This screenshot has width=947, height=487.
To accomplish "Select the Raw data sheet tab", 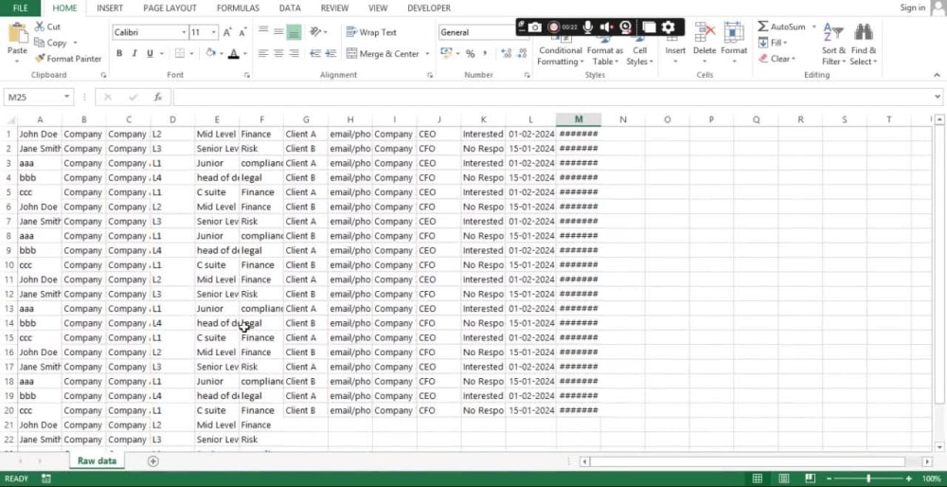I will click(x=97, y=461).
